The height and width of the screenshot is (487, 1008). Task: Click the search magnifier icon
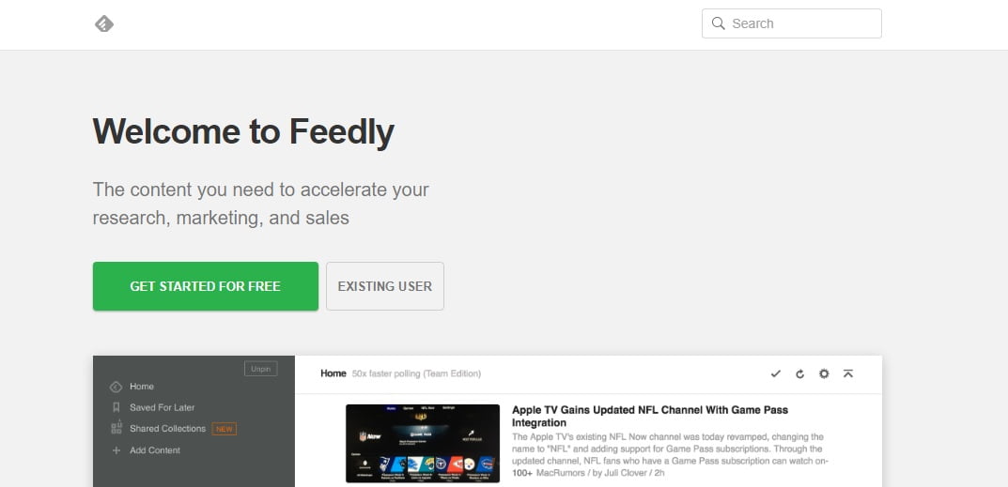pyautogui.click(x=718, y=23)
